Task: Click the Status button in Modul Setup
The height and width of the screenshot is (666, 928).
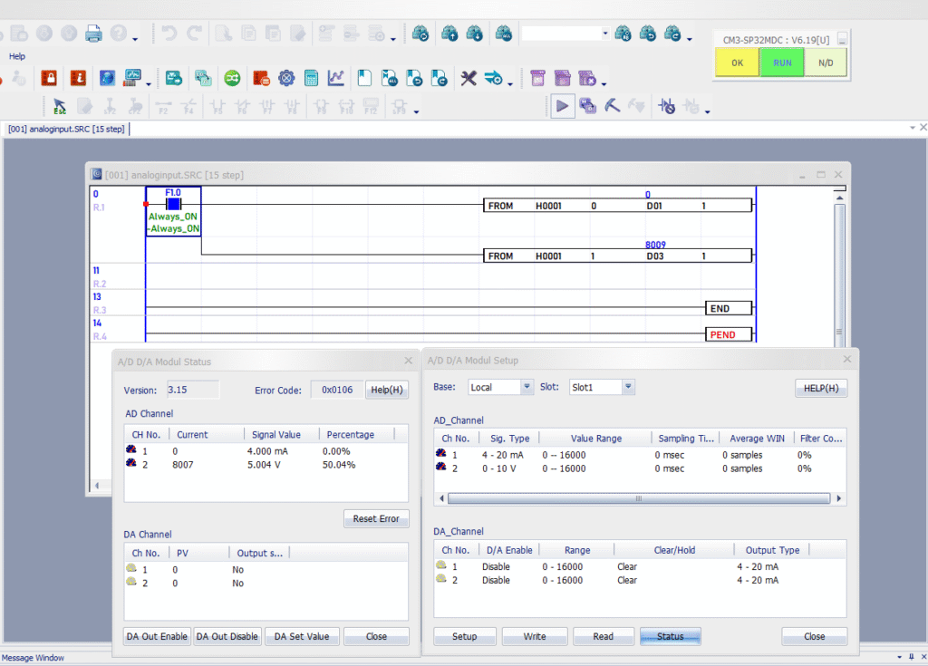Action: click(670, 636)
